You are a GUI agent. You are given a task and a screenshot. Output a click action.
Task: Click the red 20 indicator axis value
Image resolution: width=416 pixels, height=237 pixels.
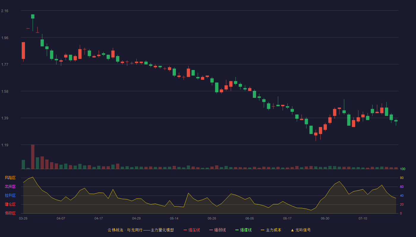[402, 204]
